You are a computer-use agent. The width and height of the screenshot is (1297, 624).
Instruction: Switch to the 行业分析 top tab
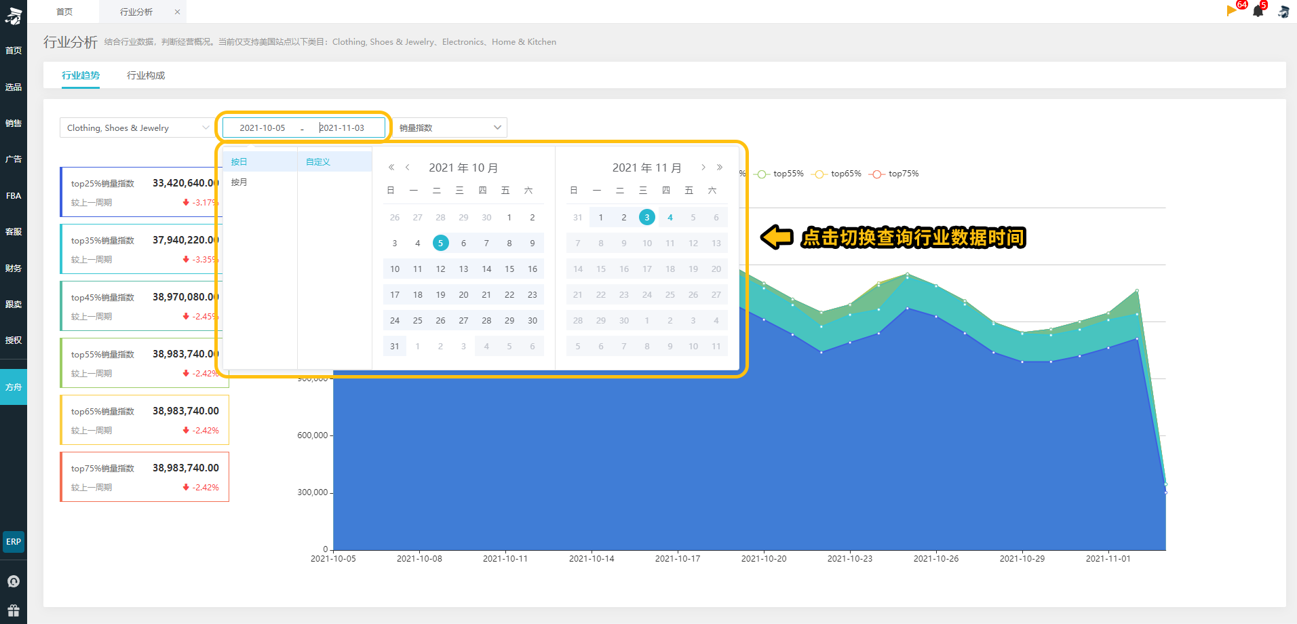[136, 12]
